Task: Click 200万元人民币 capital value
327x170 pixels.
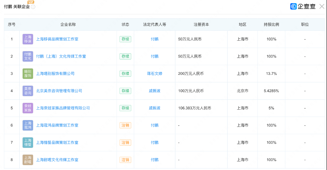Action: 191,74
